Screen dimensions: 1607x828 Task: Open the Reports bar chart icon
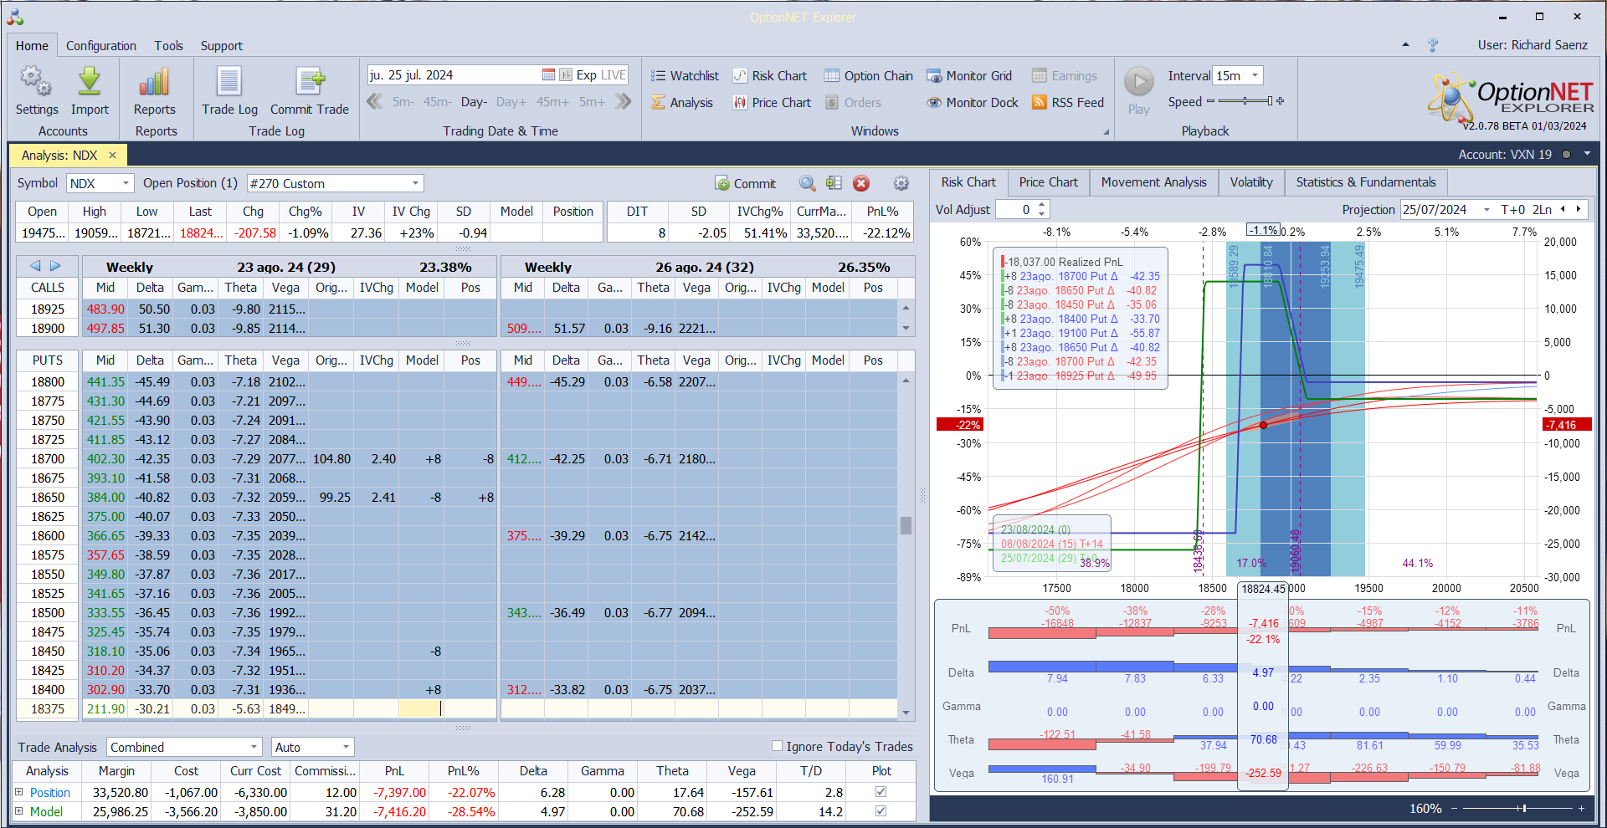(x=154, y=82)
